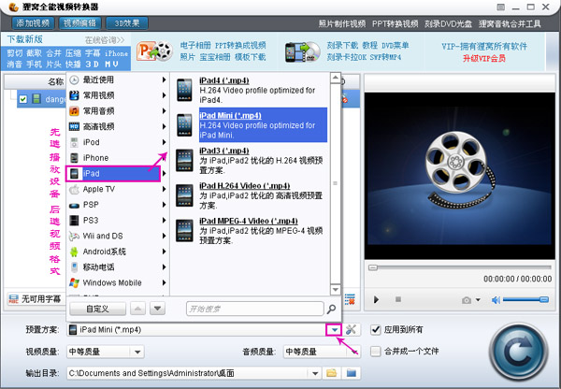Uncheck the video file row checkbox

[23, 99]
